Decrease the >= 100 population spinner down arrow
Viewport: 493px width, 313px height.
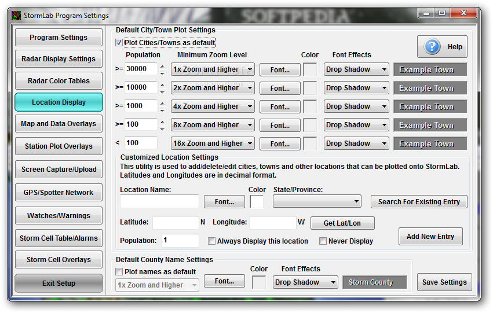162,128
